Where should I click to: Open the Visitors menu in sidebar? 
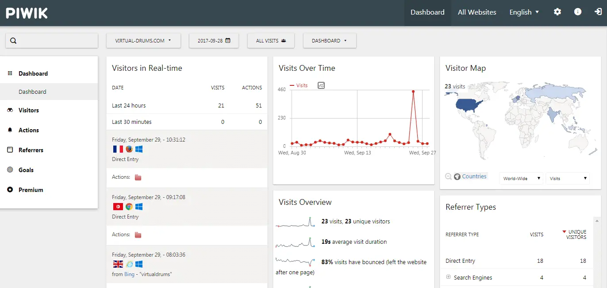coord(29,110)
